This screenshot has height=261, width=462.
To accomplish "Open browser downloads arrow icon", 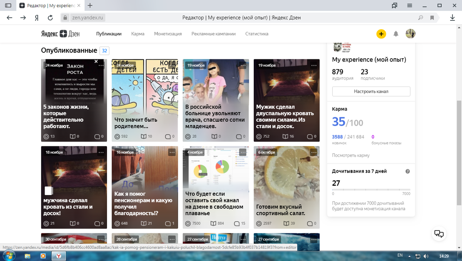I will click(x=453, y=18).
